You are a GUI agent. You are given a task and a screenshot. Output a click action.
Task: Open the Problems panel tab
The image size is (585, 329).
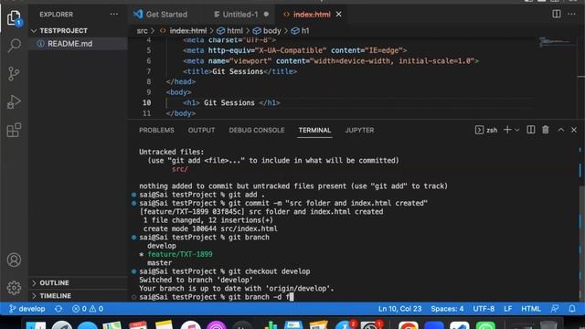coord(156,130)
